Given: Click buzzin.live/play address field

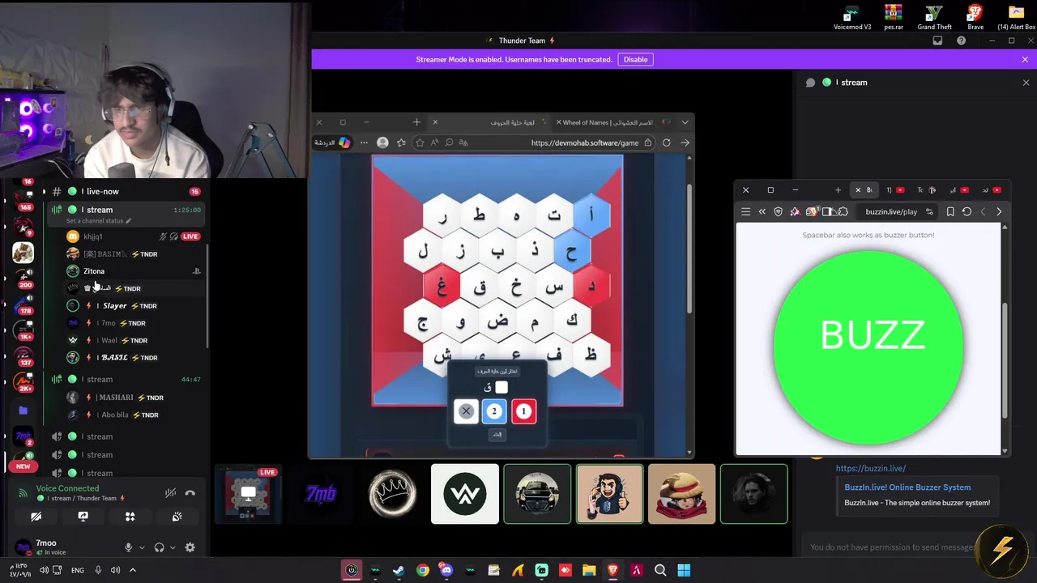Looking at the screenshot, I should pos(891,212).
